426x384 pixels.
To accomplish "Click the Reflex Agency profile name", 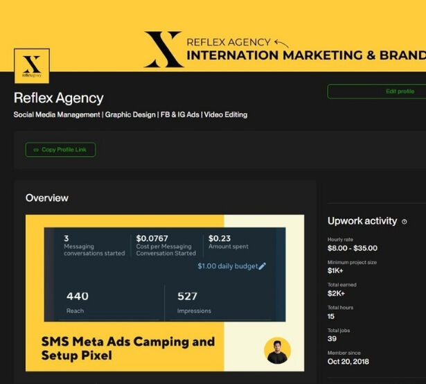I will pos(59,98).
